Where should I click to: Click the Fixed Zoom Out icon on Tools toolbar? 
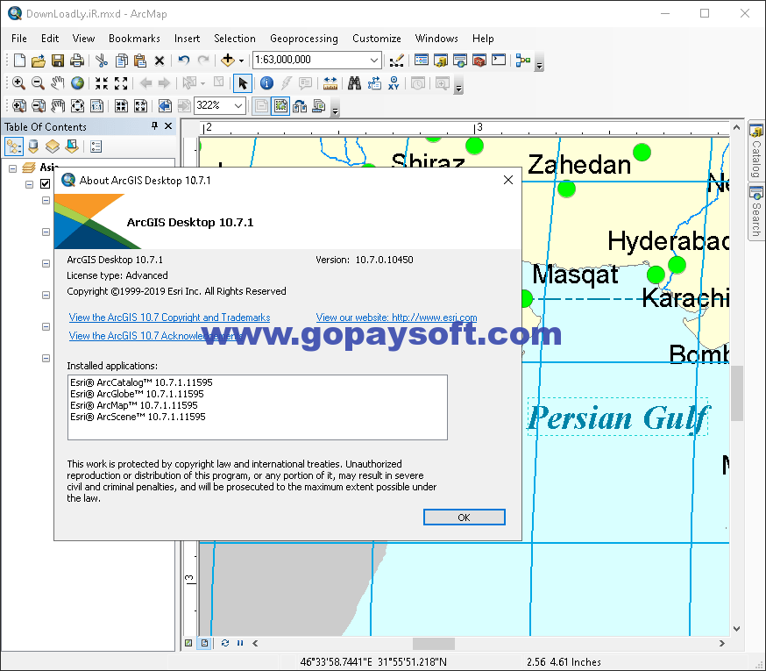121,83
